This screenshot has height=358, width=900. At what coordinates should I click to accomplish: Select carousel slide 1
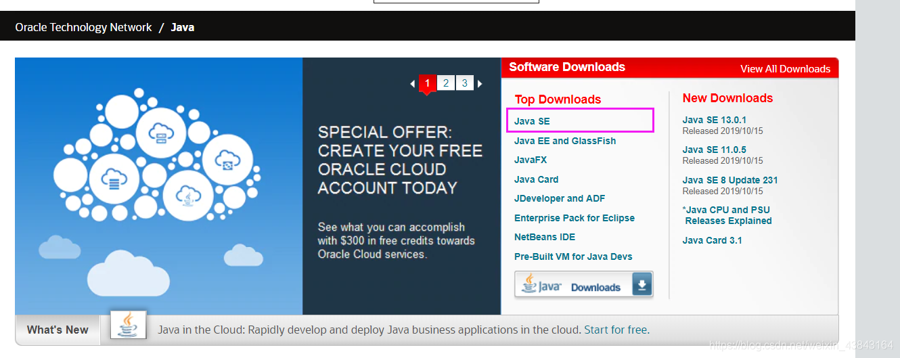click(427, 83)
